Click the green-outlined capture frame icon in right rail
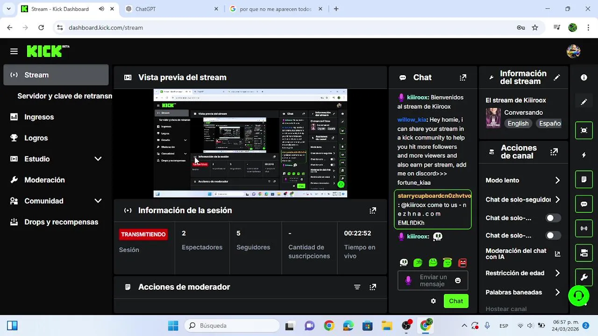The image size is (598, 336). (584, 130)
